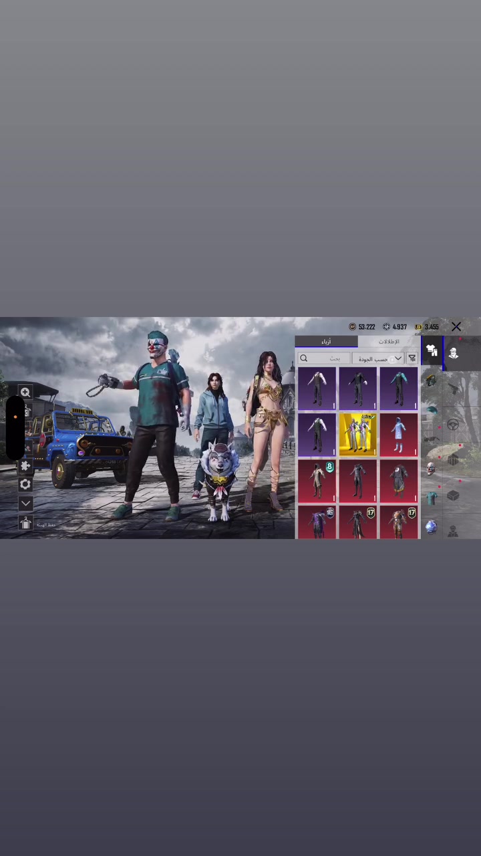Click the بحث search field
The height and width of the screenshot is (856, 481).
click(x=323, y=358)
